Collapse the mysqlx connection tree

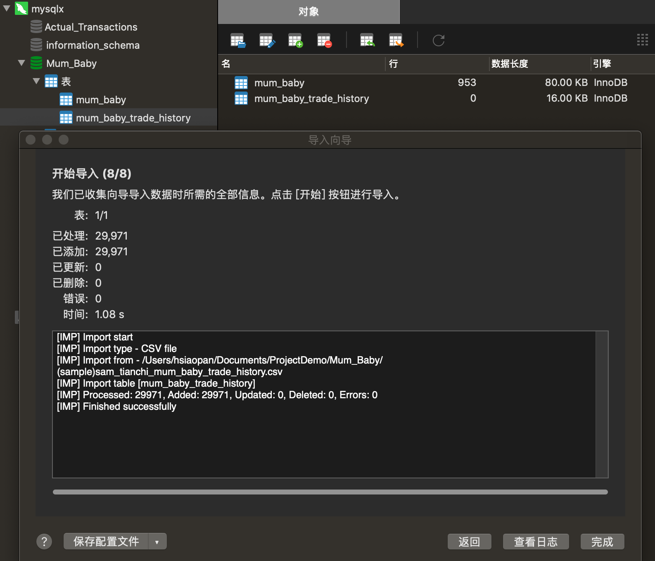pyautogui.click(x=7, y=8)
